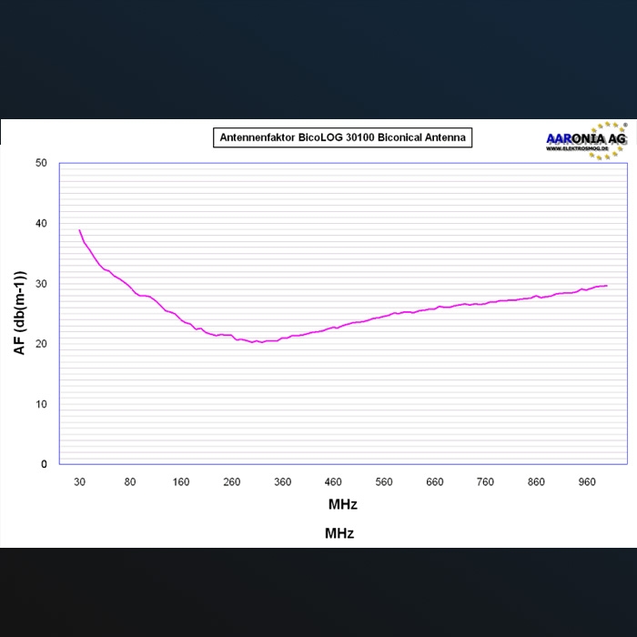Image resolution: width=637 pixels, height=637 pixels.
Task: Click the 10 tick label on the y-axis
Action: coord(41,404)
